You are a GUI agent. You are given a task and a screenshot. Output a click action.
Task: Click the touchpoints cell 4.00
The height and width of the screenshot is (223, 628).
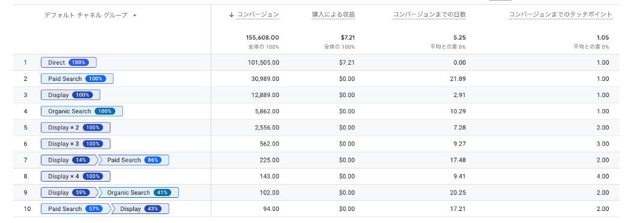click(602, 176)
